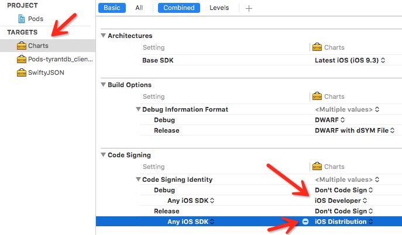The height and width of the screenshot is (235, 402).
Task: Open Base SDK Latest iOS dropdown
Action: pyautogui.click(x=350, y=60)
